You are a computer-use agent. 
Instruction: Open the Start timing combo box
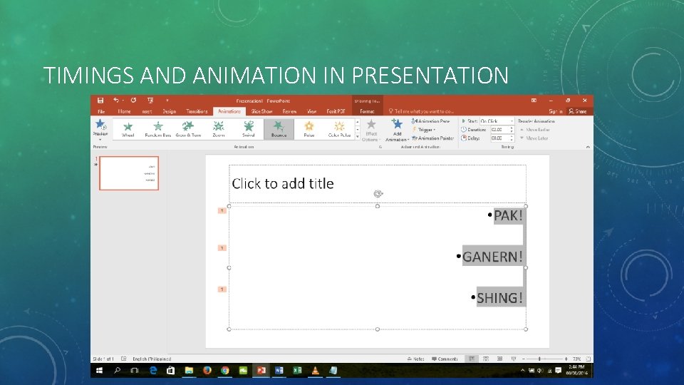(x=497, y=121)
